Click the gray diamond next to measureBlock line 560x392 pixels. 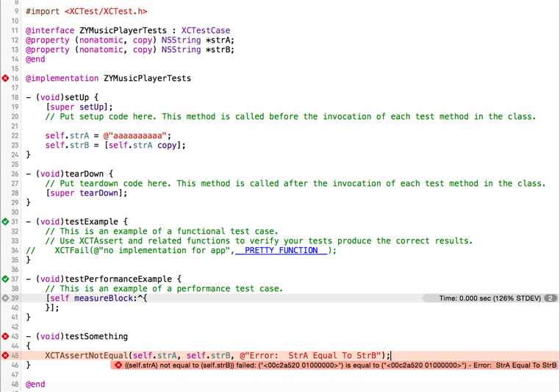coord(5,298)
